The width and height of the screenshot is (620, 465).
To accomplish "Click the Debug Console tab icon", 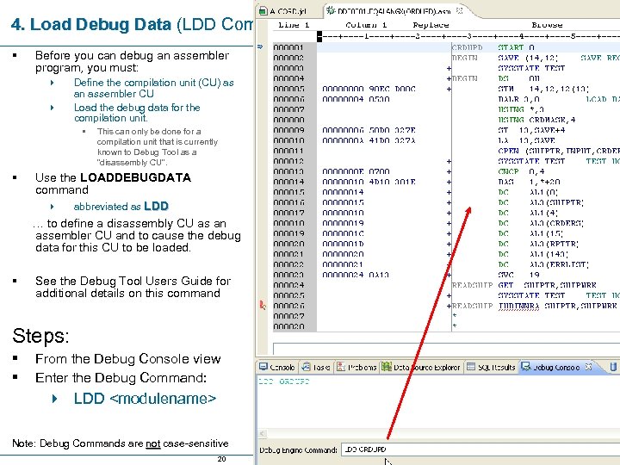I will [x=526, y=367].
